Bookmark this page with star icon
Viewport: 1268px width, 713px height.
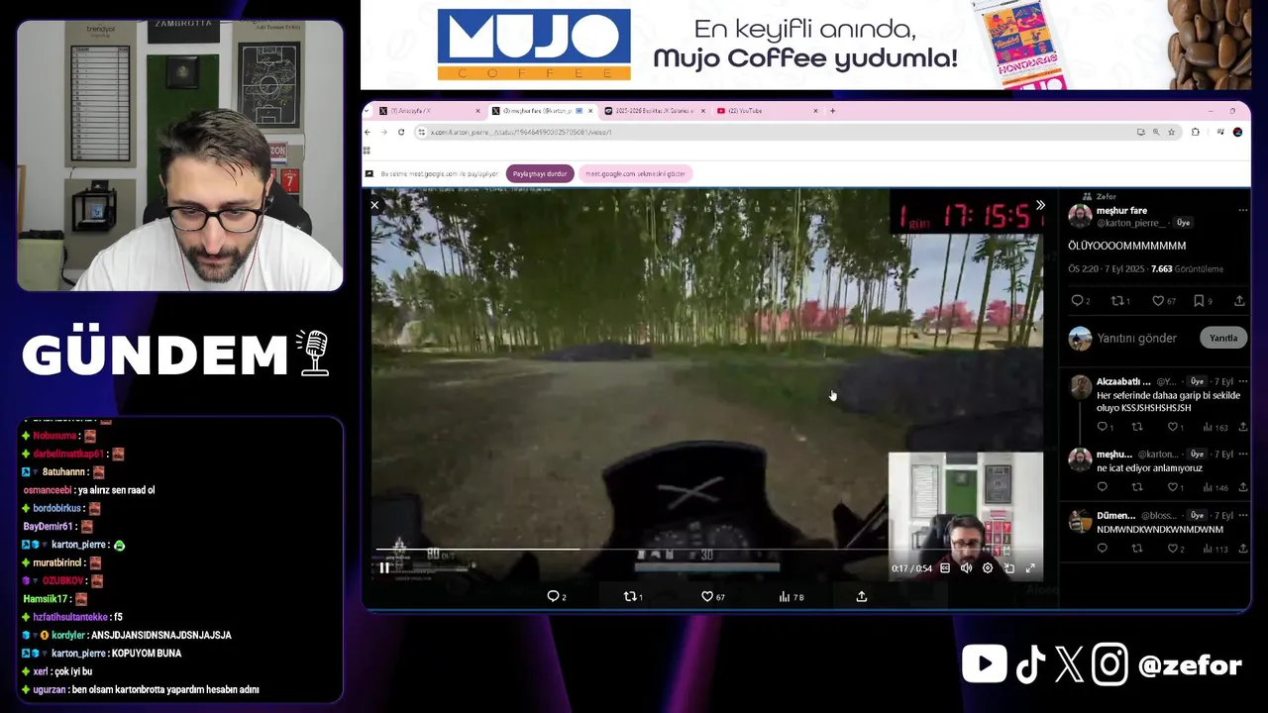(x=1171, y=132)
